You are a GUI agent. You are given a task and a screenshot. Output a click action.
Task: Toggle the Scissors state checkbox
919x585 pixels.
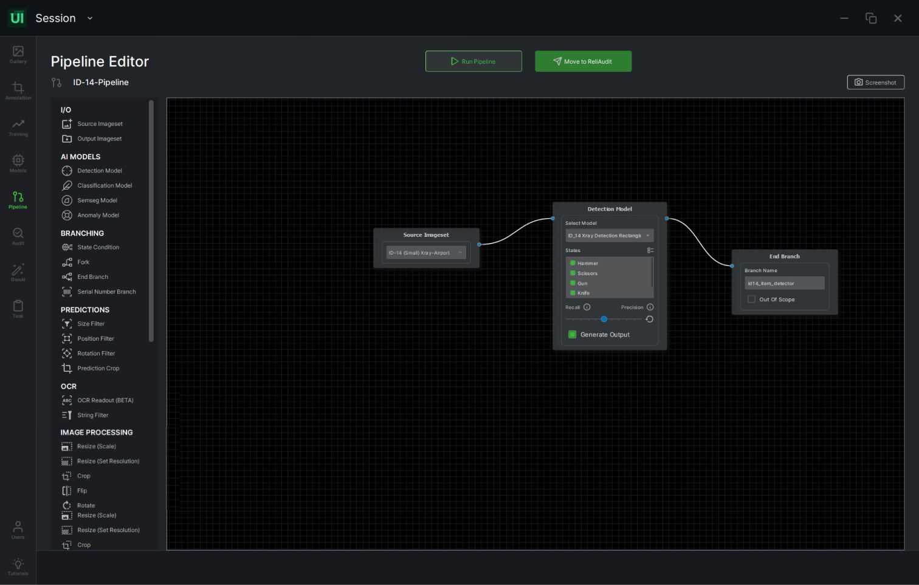click(573, 273)
